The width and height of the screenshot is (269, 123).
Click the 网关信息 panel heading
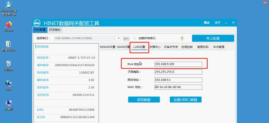coord(43,46)
